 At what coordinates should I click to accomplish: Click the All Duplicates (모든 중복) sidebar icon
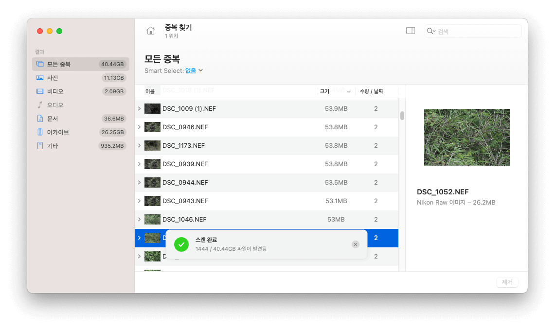click(x=40, y=64)
